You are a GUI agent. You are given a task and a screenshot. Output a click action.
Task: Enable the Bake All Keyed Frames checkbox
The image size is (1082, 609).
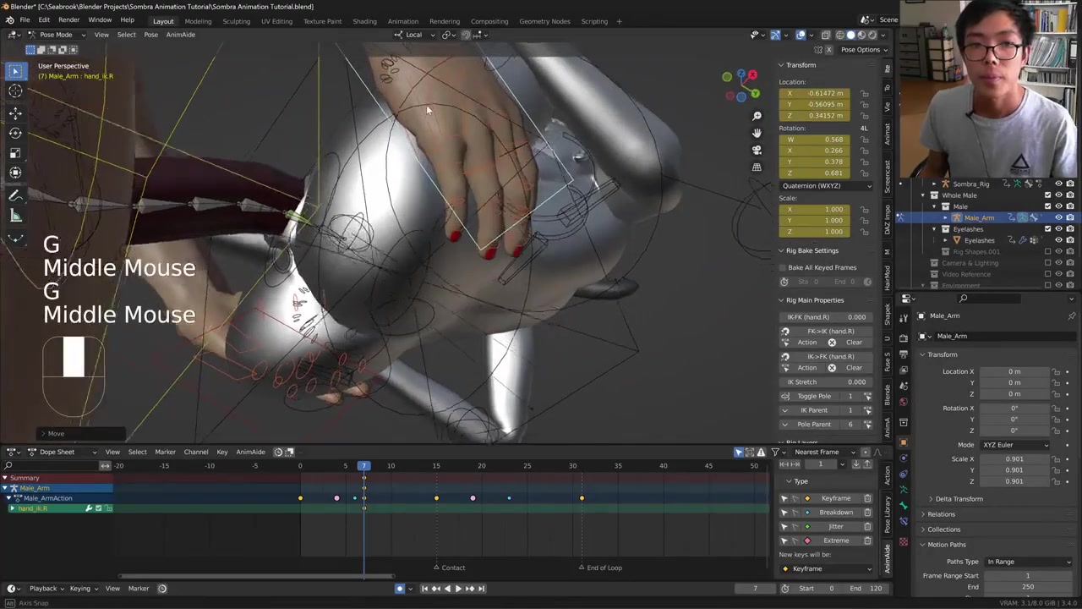783,267
